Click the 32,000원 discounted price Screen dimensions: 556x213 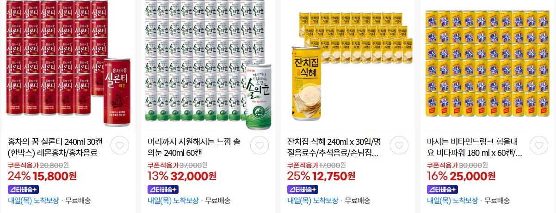tap(193, 176)
